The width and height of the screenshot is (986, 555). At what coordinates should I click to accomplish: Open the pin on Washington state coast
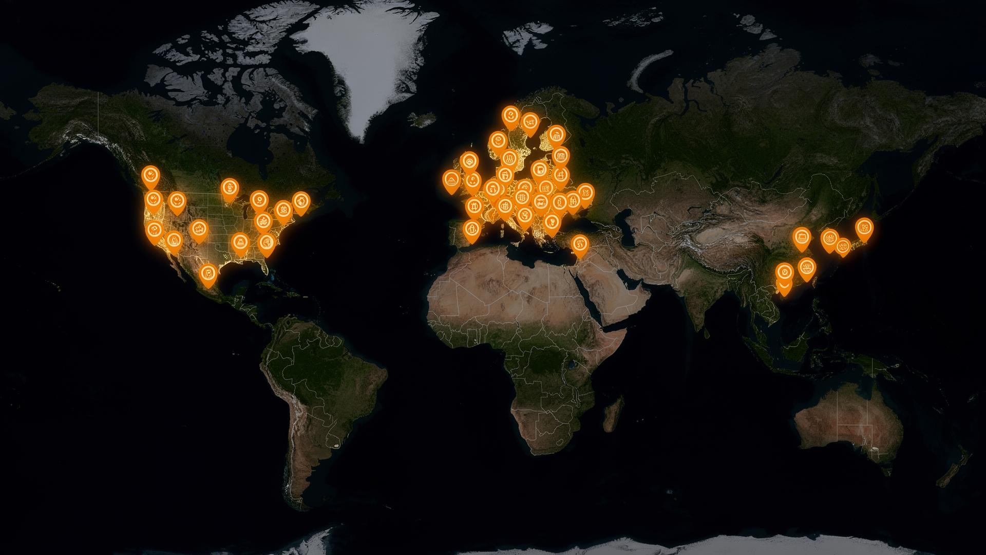pos(153,200)
